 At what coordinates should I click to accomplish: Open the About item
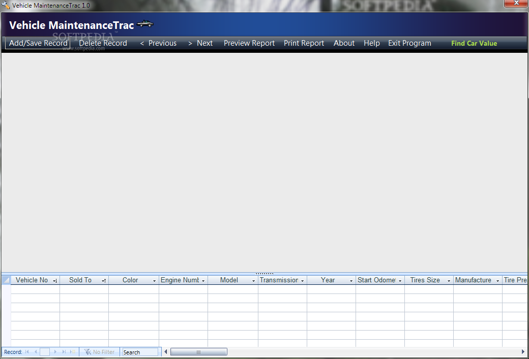(x=344, y=43)
